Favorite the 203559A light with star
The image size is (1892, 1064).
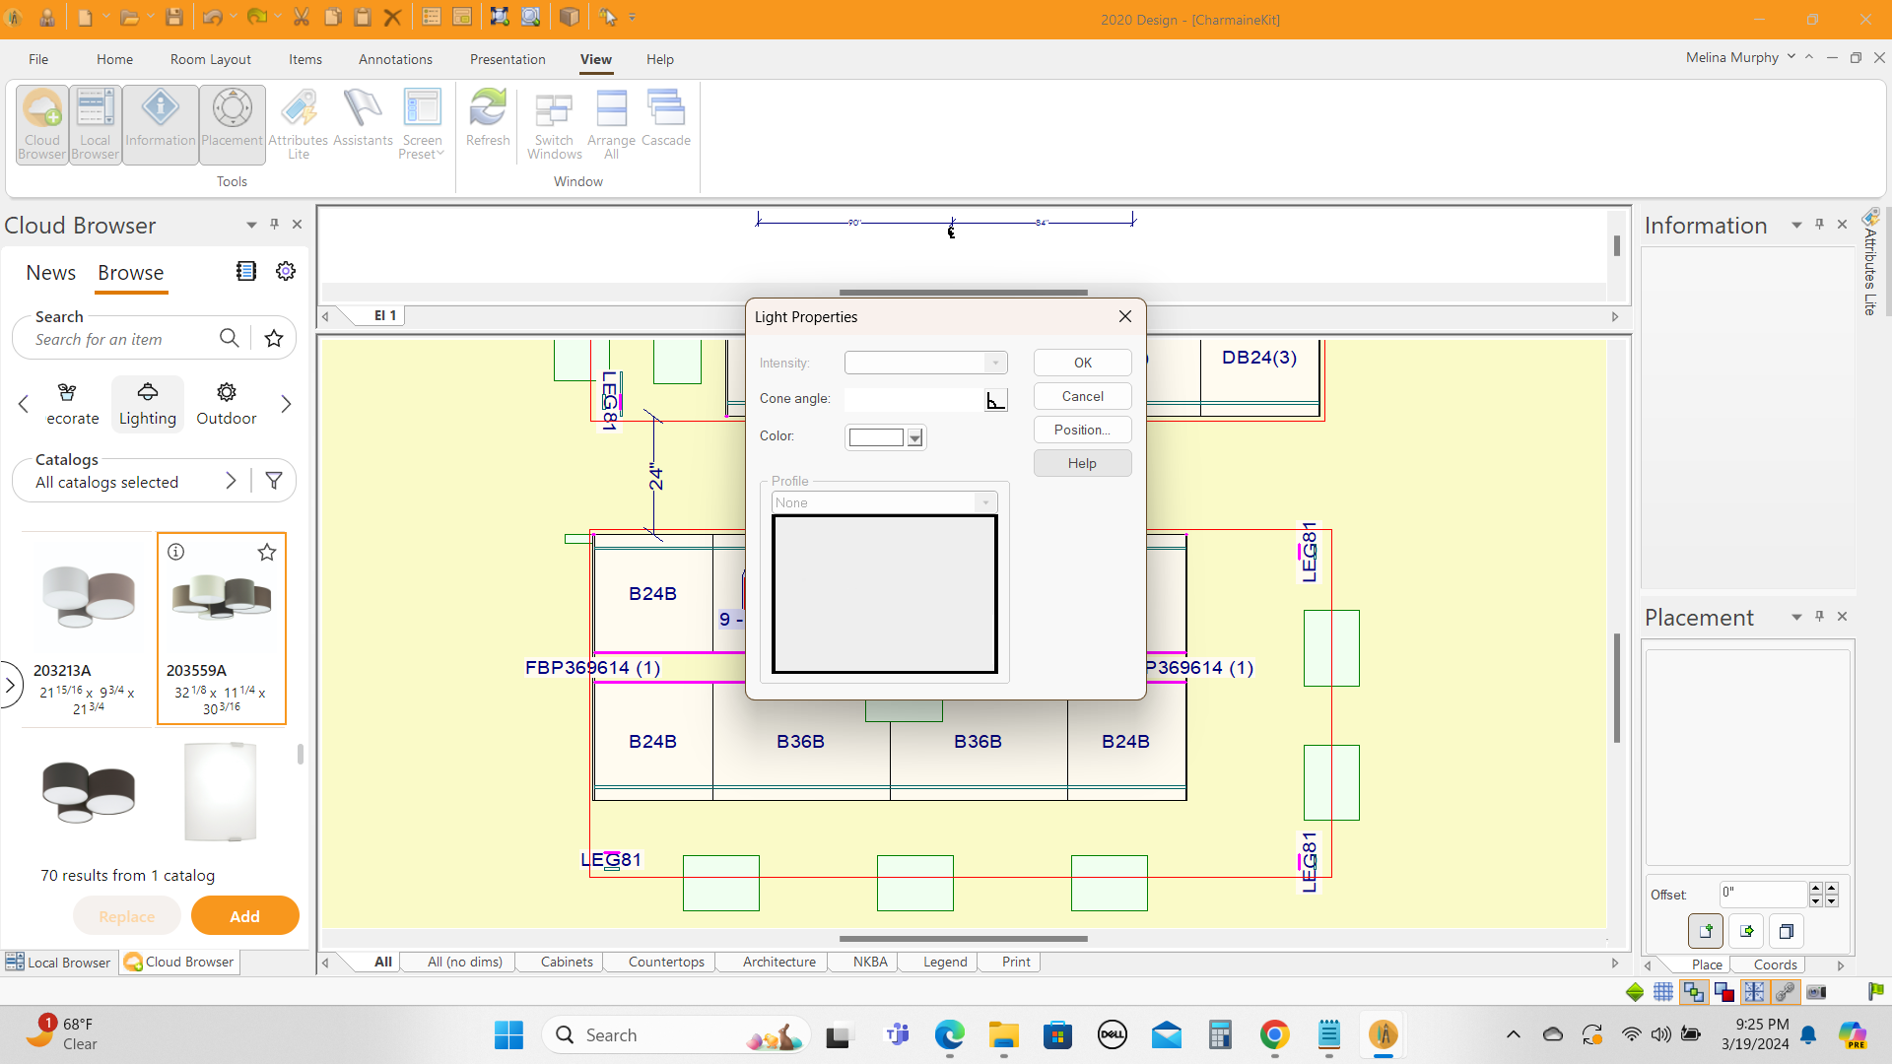(x=267, y=553)
